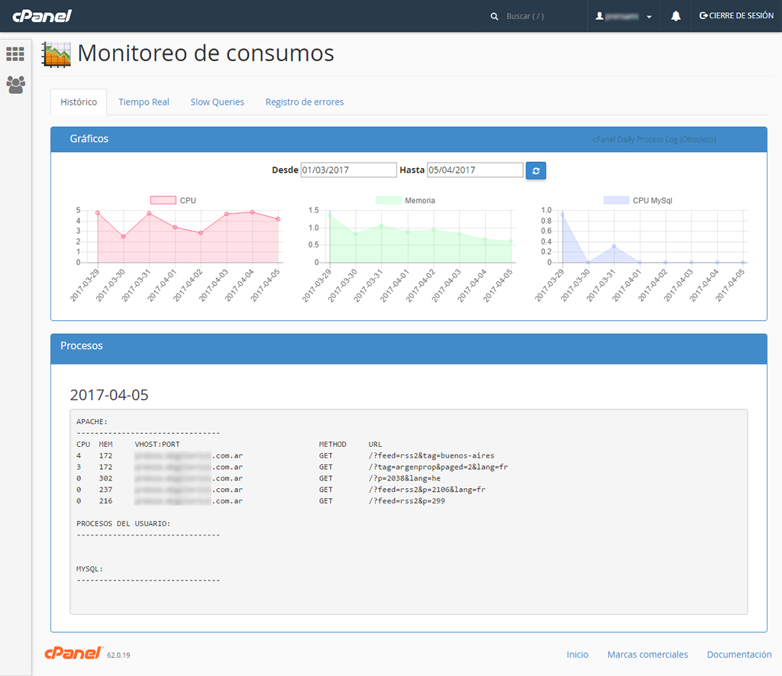Open the user manager people icon

coord(15,84)
